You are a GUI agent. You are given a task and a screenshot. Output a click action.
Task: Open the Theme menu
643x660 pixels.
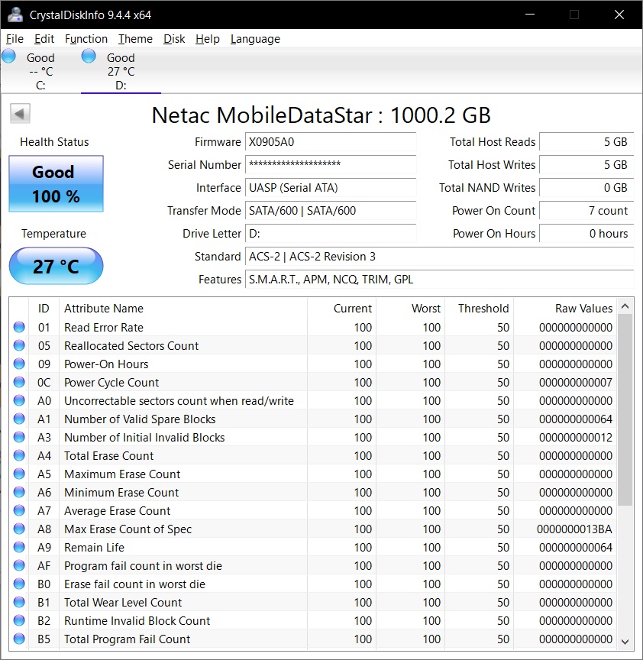tap(135, 39)
